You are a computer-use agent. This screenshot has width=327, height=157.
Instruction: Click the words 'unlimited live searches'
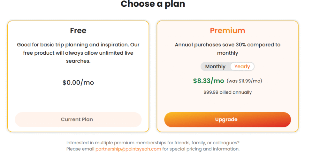pos(115,53)
